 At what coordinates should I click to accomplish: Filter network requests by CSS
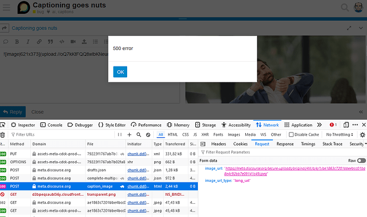coord(186,135)
